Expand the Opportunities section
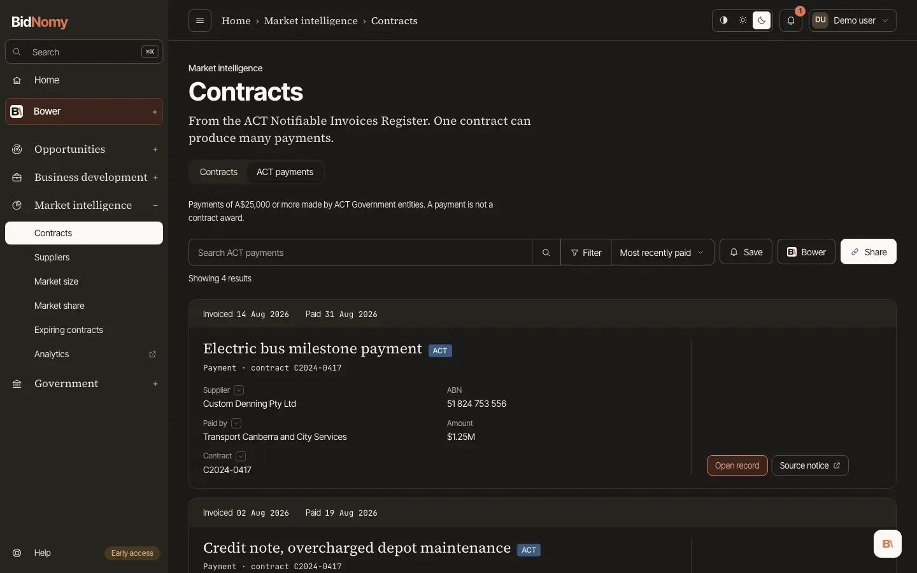Image resolution: width=917 pixels, height=573 pixels. point(155,150)
